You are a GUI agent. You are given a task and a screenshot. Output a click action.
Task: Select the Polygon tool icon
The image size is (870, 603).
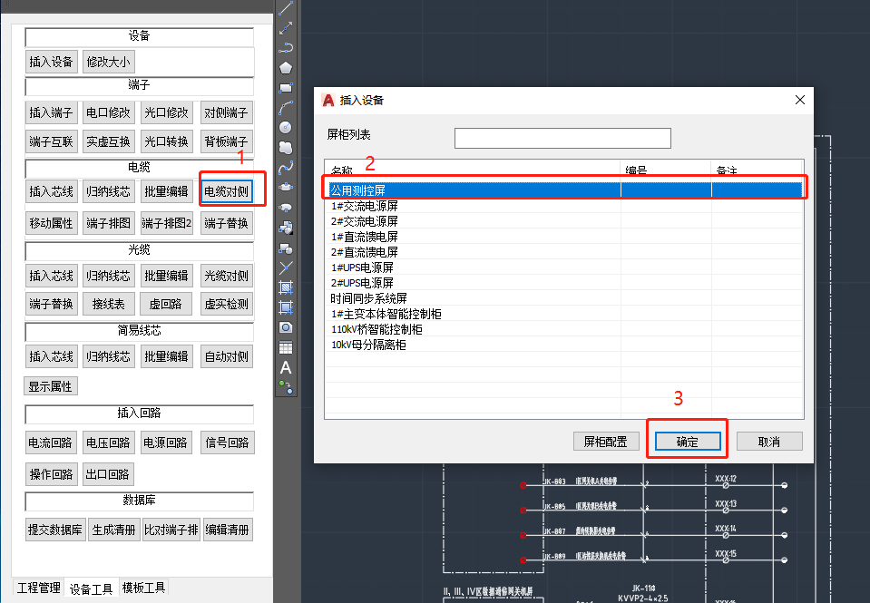tap(286, 67)
